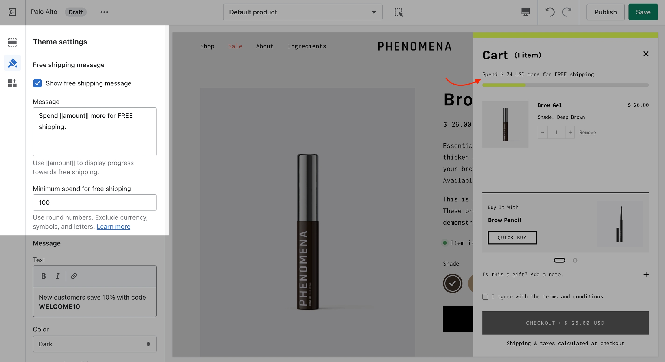Screen dimensions: 665x362
Task: Select the second upsell carousel dot
Action: [575, 260]
